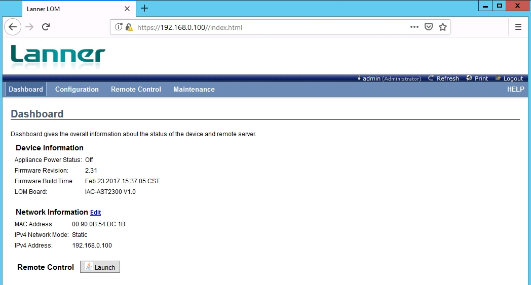The width and height of the screenshot is (531, 285).
Task: Open page actions three-dot menu
Action: 414,27
